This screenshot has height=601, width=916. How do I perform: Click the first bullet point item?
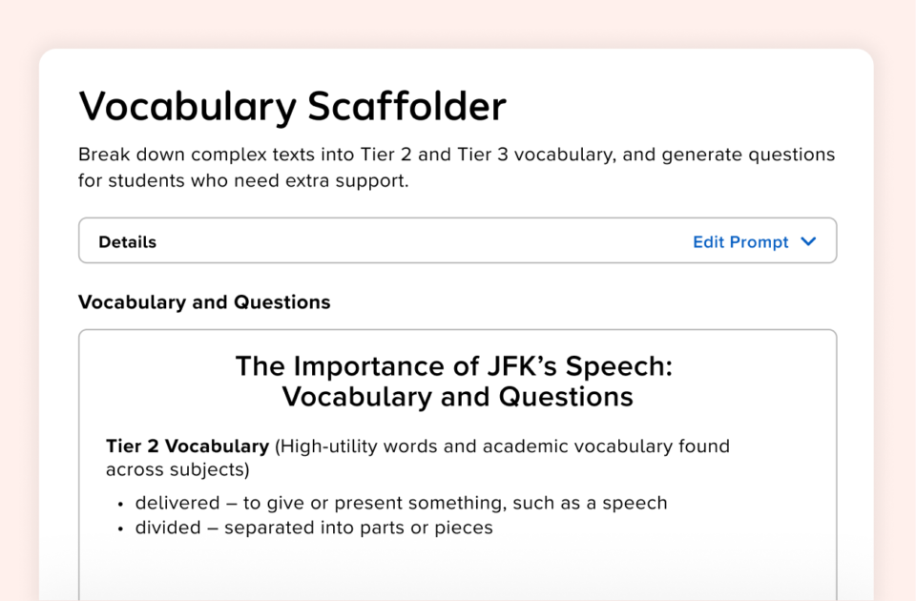pyautogui.click(x=399, y=503)
